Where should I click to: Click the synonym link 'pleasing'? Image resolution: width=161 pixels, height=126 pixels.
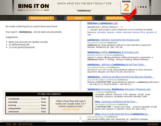pyautogui.click(x=136, y=32)
